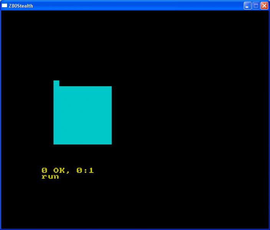Click the window's right border edge
The image size is (270, 230).
[269, 115]
